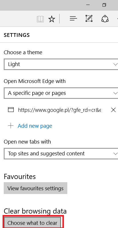This screenshot has height=228, width=118.
Task: Add page to favourites with star icon
Action: tap(52, 19)
